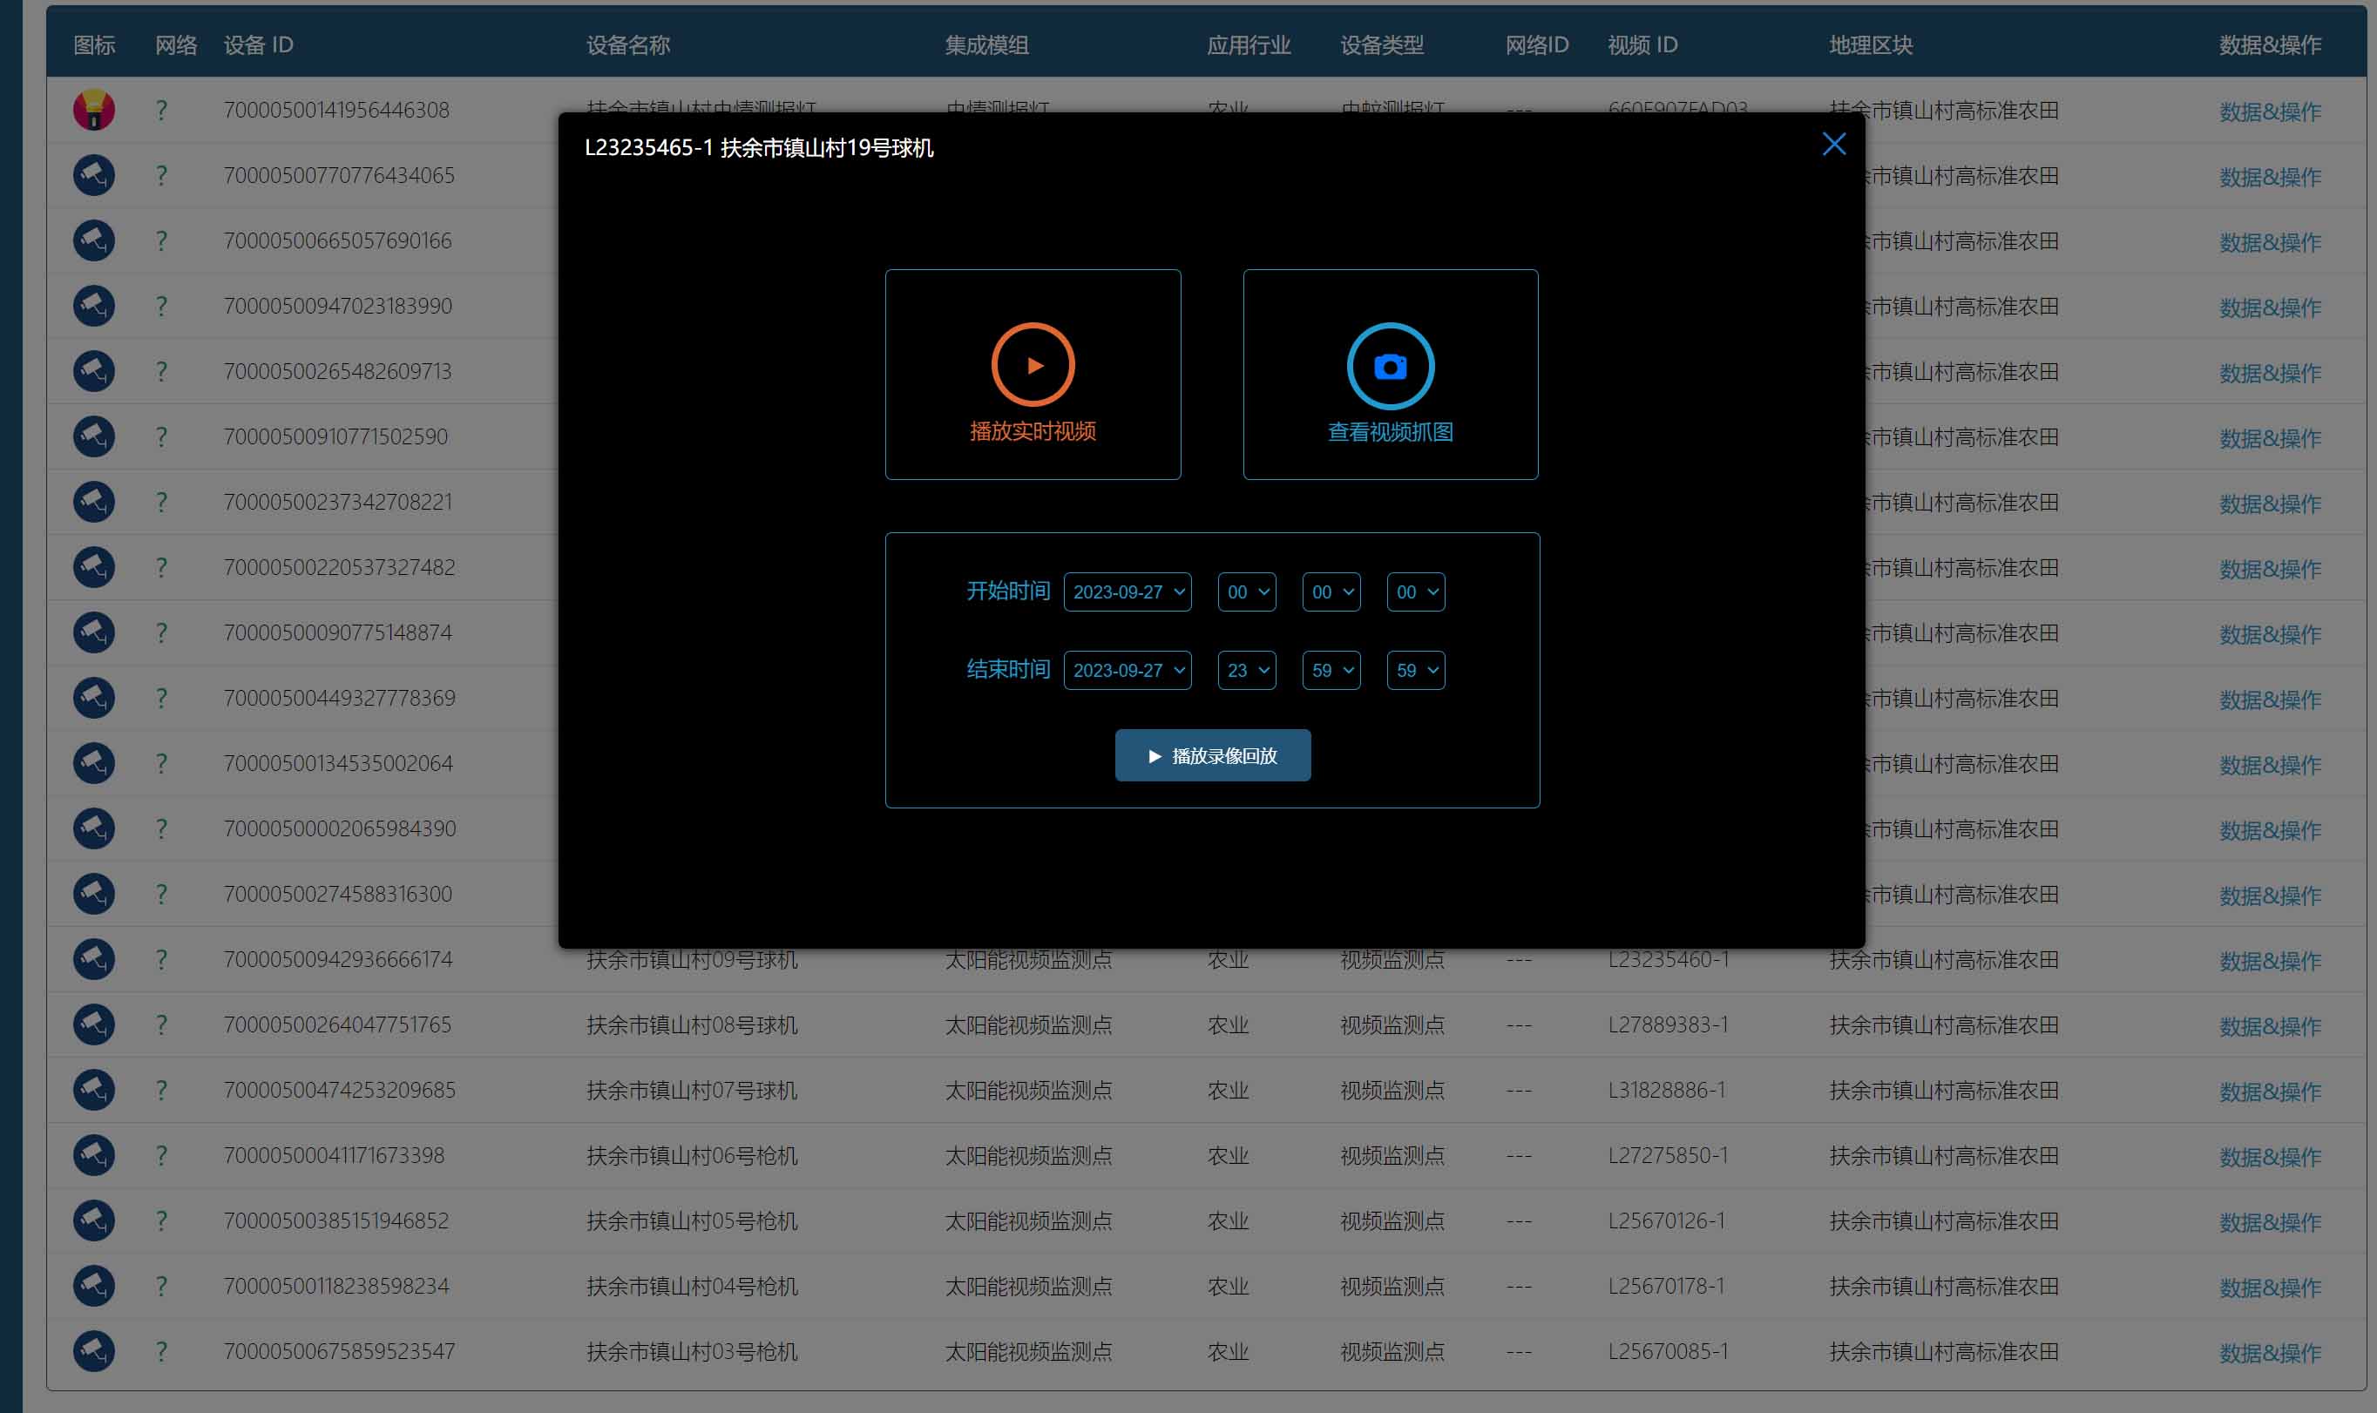Screen dimensions: 2377x1413
Task: Open video snapshot via camera icon
Action: click(x=1391, y=366)
